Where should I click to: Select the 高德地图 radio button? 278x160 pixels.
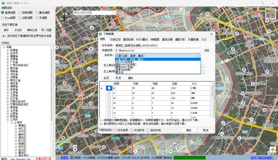pyautogui.click(x=3, y=13)
